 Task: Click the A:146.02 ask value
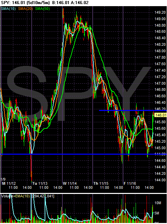pyautogui.click(x=79, y=3)
